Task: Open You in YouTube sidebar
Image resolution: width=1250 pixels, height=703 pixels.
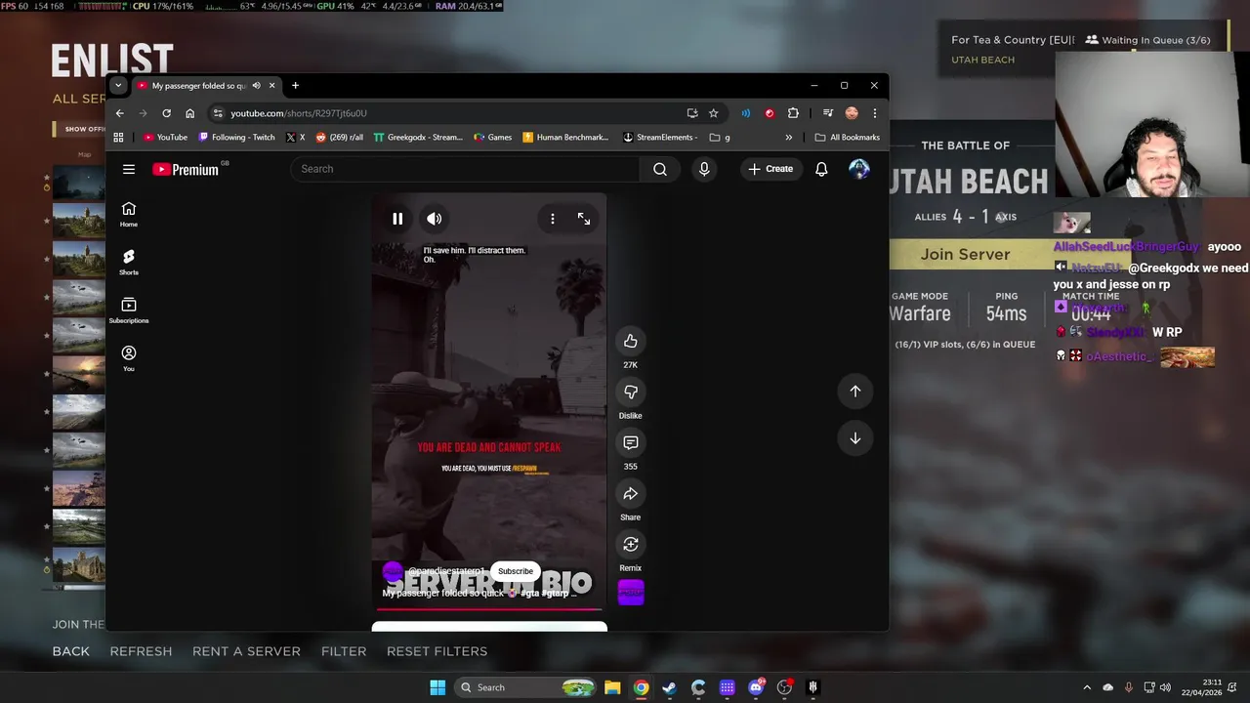Action: (x=129, y=357)
